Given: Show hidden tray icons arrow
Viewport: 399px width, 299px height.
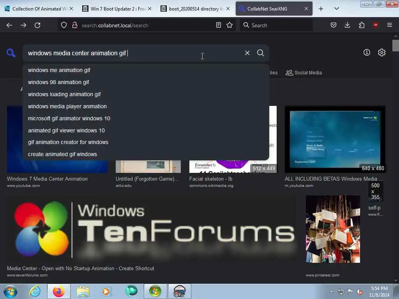Looking at the screenshot, I should pyautogui.click(x=331, y=292).
